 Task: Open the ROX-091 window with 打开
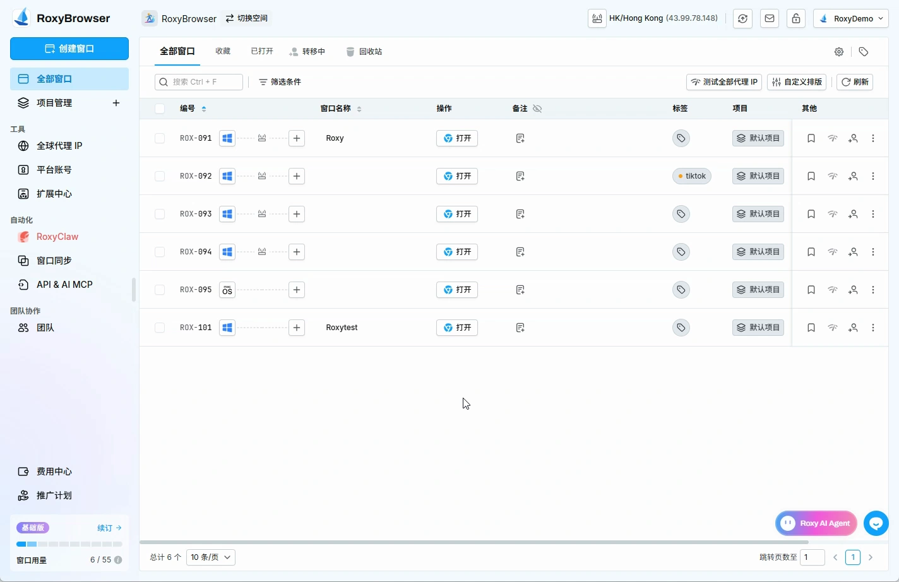click(x=457, y=138)
